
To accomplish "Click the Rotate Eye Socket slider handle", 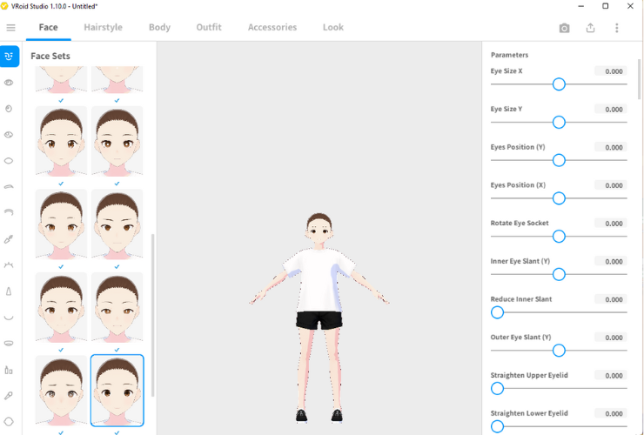I will [559, 236].
